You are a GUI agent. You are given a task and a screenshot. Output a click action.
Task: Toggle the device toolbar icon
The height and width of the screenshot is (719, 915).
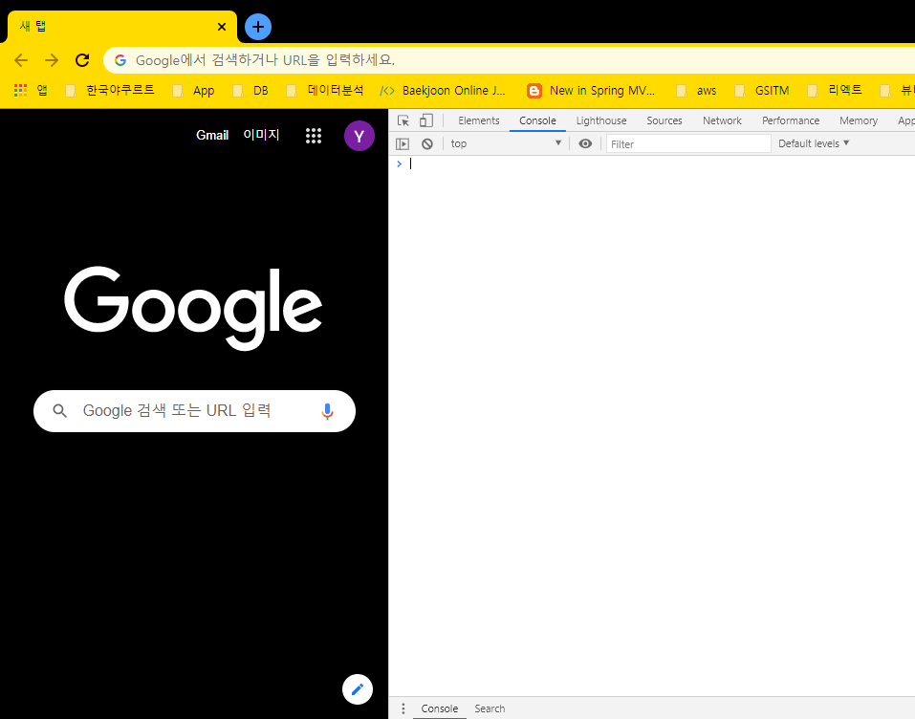tap(426, 120)
